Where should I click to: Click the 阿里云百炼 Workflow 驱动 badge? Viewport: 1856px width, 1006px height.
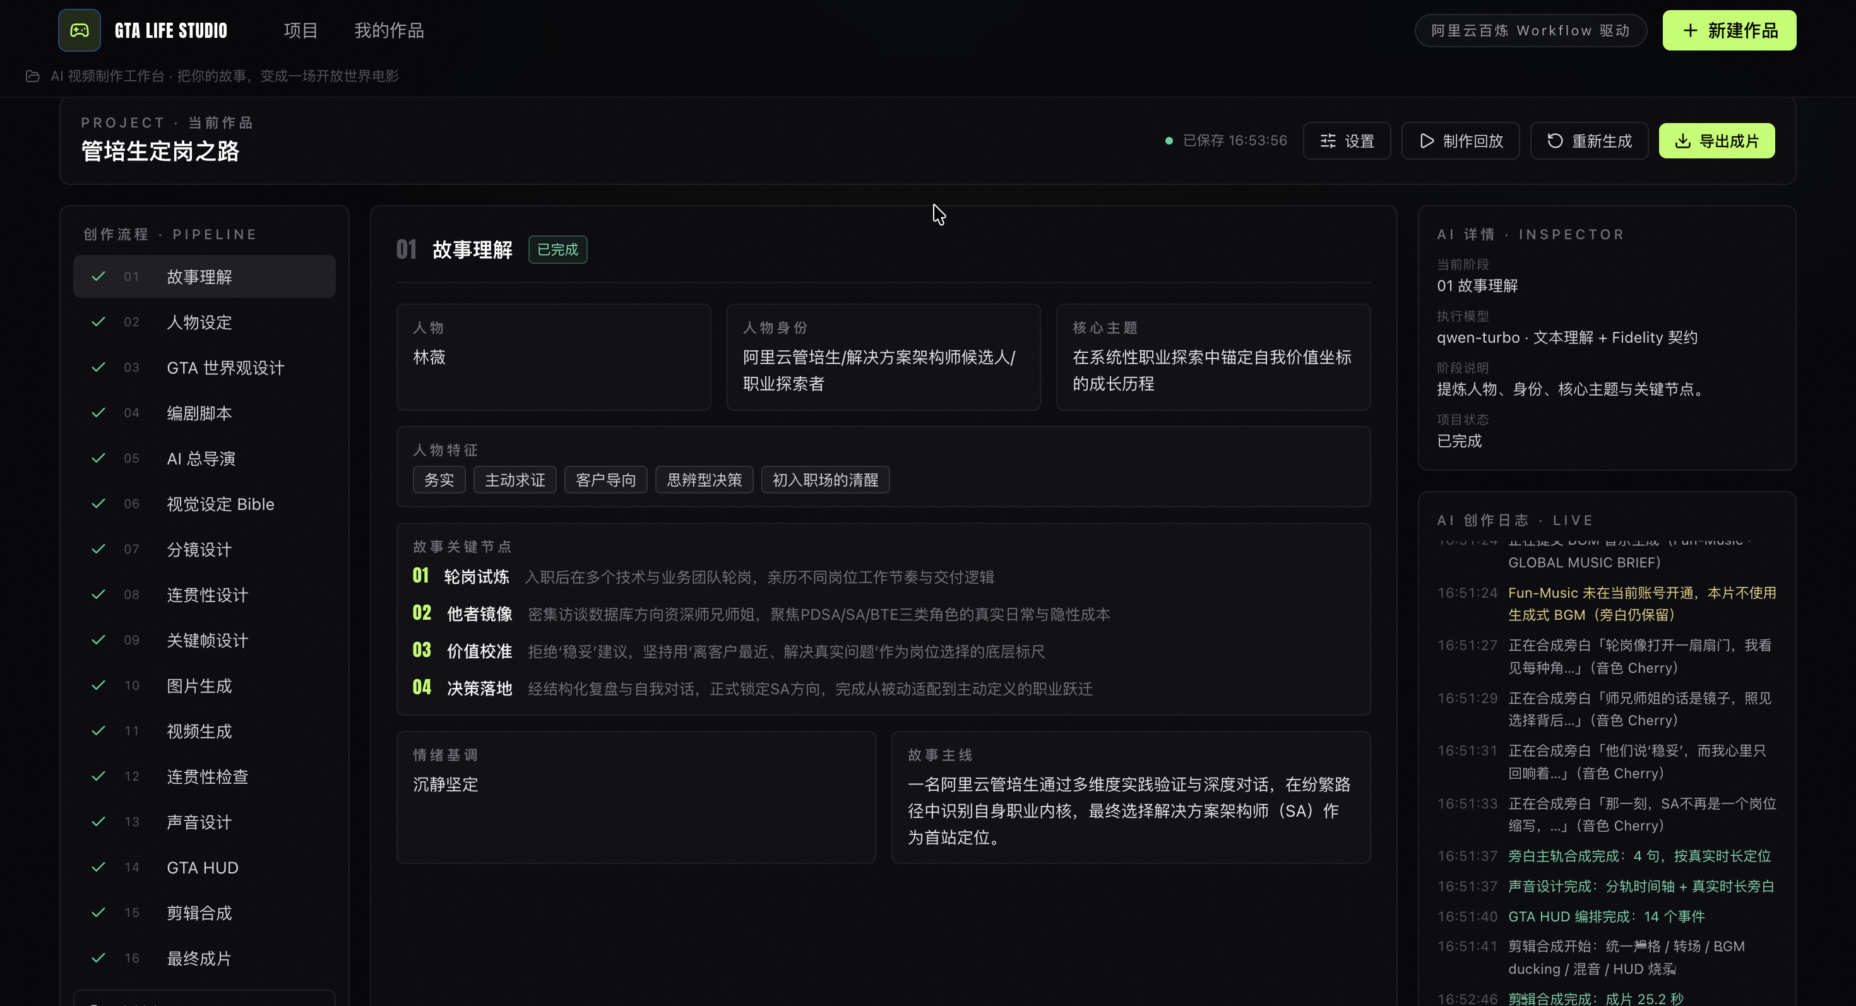1530,30
